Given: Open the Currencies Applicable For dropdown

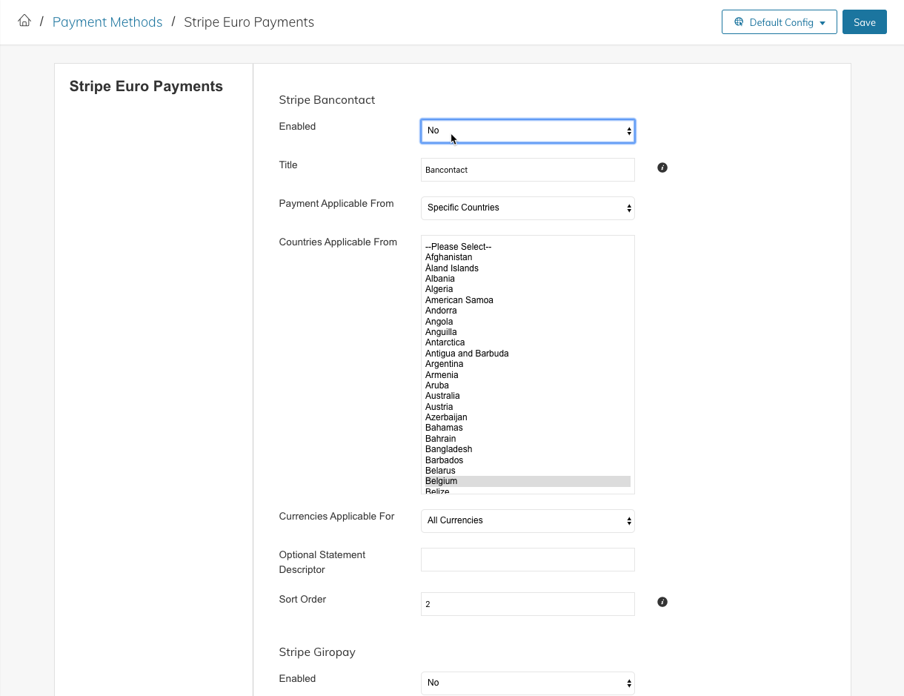Looking at the screenshot, I should 528,520.
